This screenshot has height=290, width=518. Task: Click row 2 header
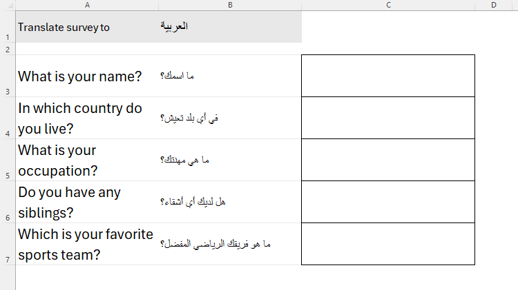7,49
